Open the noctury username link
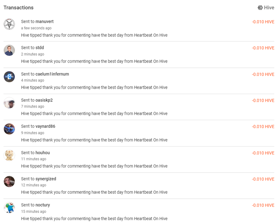Image resolution: width=278 pixels, height=224 pixels. point(43,205)
